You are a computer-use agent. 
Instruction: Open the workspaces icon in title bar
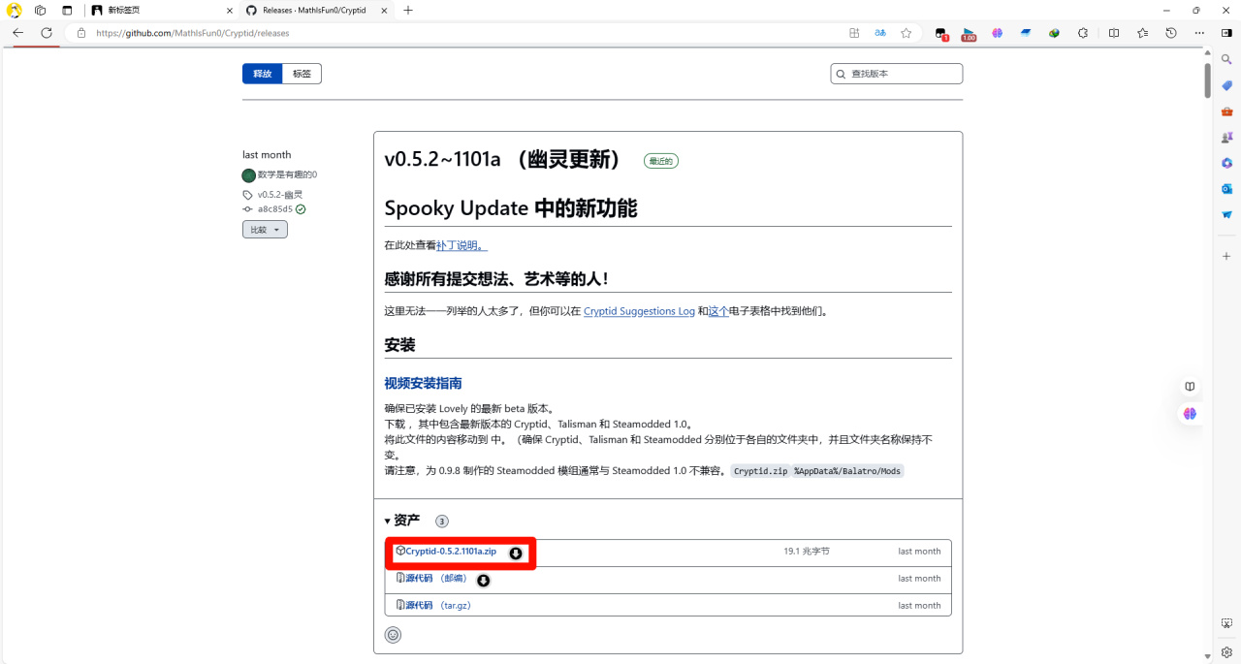point(40,10)
